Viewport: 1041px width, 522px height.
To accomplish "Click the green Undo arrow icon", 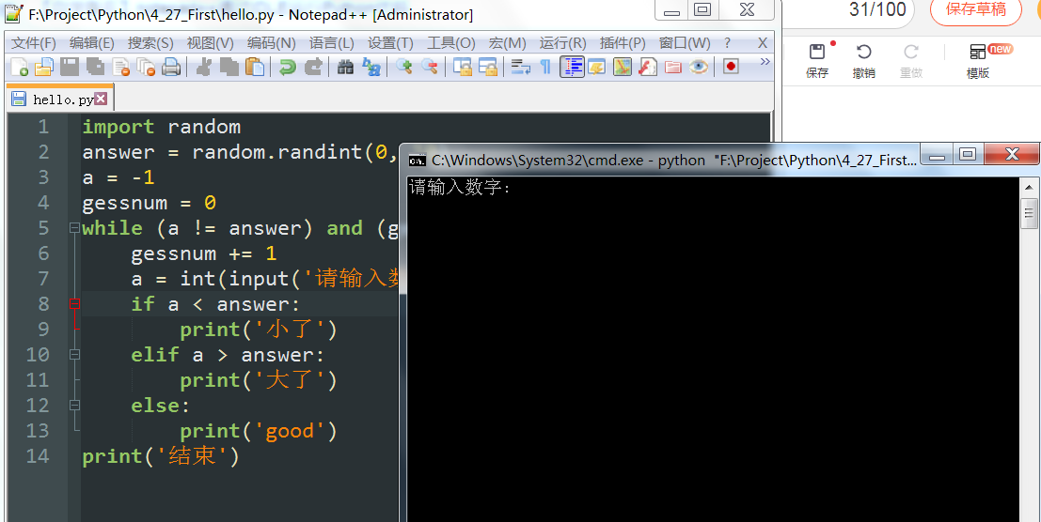I will coord(287,67).
